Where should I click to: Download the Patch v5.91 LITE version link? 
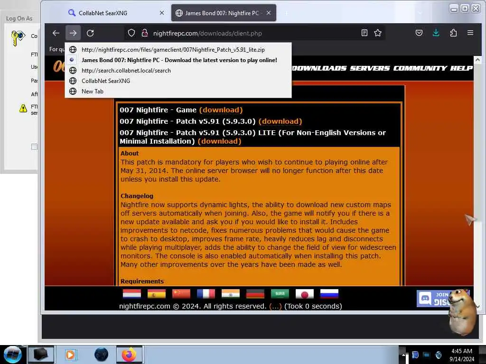pos(219,141)
